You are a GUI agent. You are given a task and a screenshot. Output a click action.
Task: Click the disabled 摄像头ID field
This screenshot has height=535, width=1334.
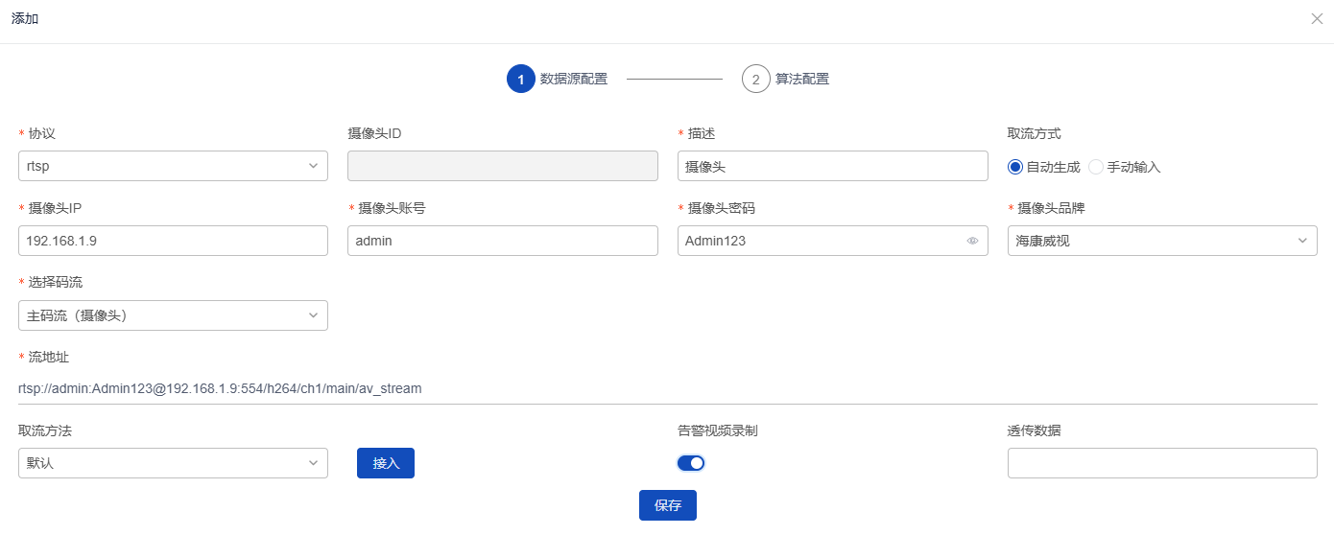(x=503, y=166)
